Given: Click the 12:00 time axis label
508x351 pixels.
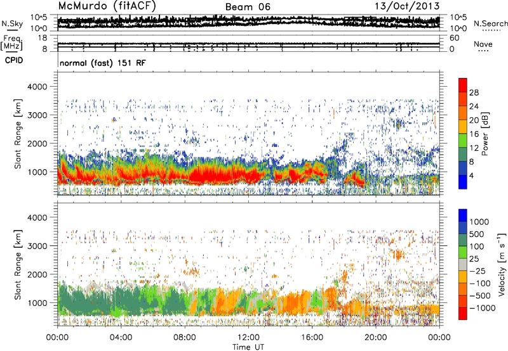Looking at the screenshot, I should [248, 338].
